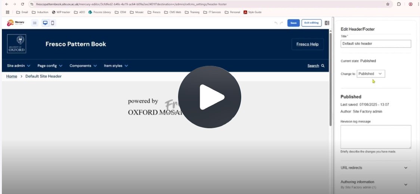Open the Mosaic bookmark folder
Screen dimensions: 420x194
[x=137, y=12]
